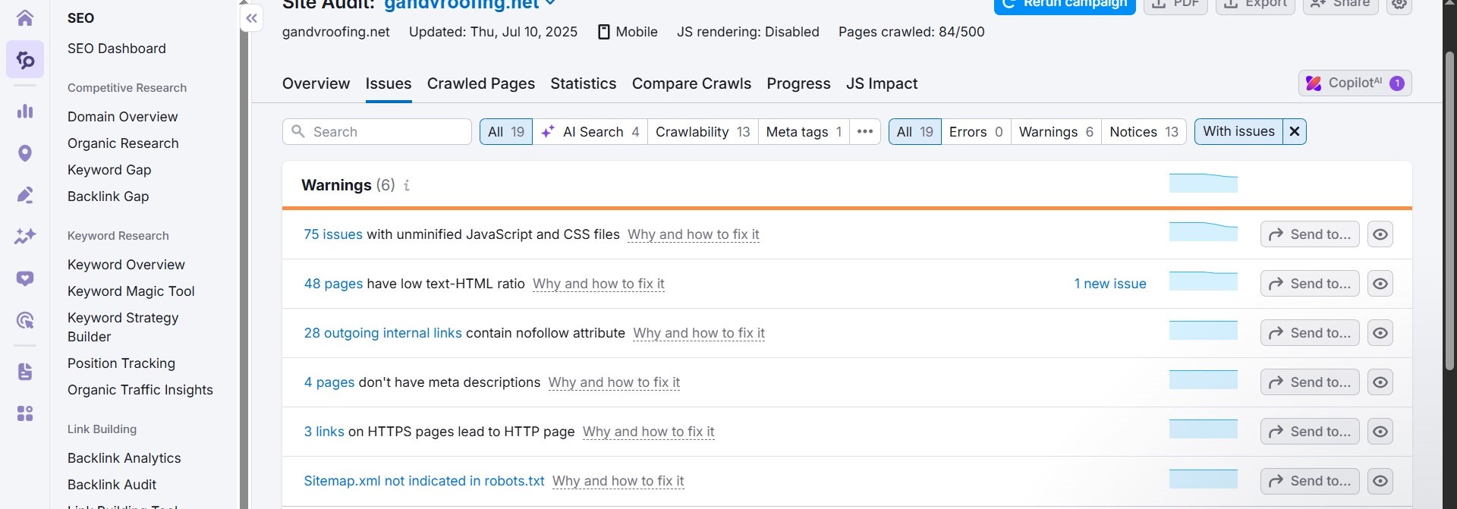The height and width of the screenshot is (509, 1457).
Task: Open the Copilot AI button
Action: tap(1355, 83)
